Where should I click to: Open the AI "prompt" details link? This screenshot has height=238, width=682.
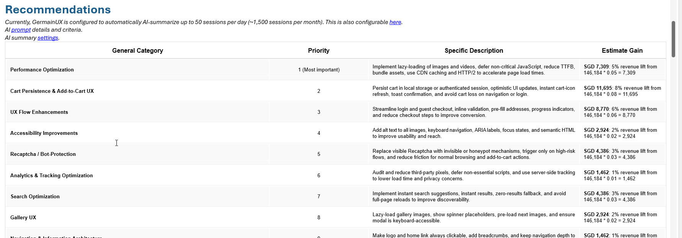point(21,30)
